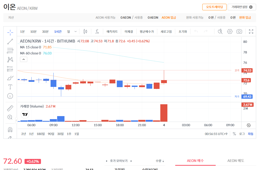Open timezone setting 00:56:55 UTC+9
This screenshot has height=170, width=265.
pos(216,134)
